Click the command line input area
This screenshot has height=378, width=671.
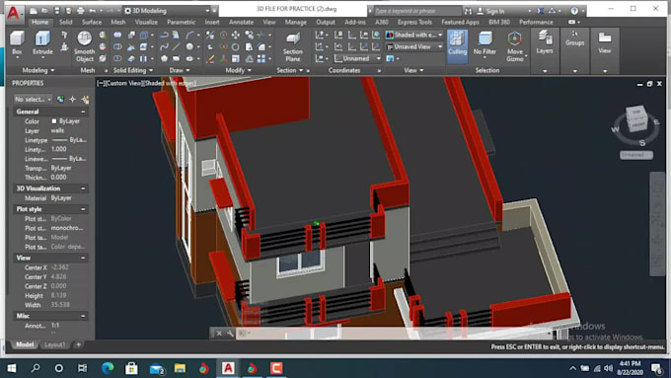pos(394,333)
